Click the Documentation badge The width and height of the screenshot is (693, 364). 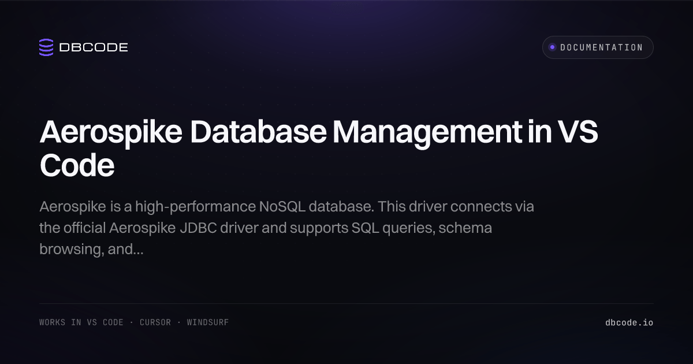coord(598,47)
